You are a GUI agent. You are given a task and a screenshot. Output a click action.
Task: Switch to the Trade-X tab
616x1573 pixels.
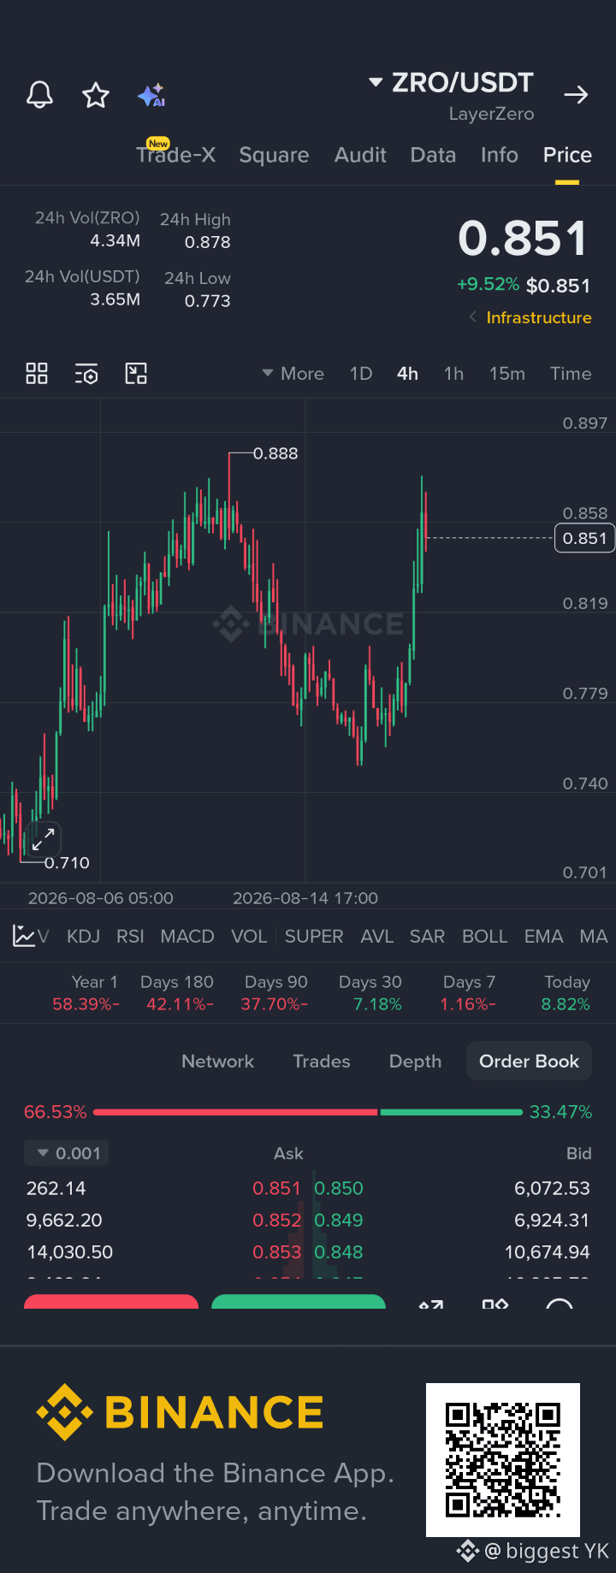pyautogui.click(x=175, y=155)
